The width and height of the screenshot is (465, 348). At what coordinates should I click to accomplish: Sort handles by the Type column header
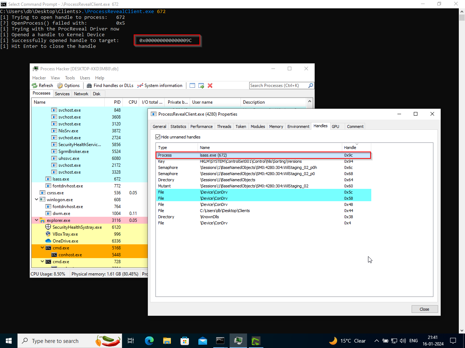tap(177, 148)
